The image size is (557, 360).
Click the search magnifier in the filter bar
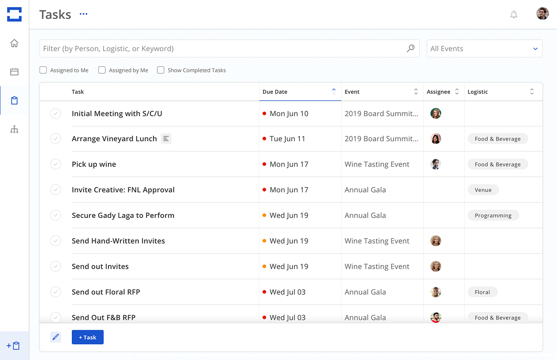(410, 48)
